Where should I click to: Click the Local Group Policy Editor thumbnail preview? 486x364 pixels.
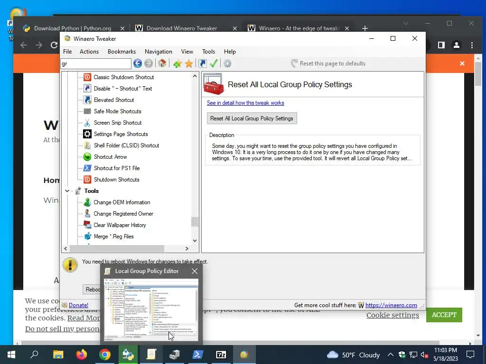click(151, 310)
